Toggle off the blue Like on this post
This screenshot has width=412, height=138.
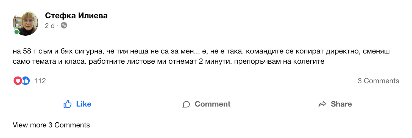tap(77, 104)
